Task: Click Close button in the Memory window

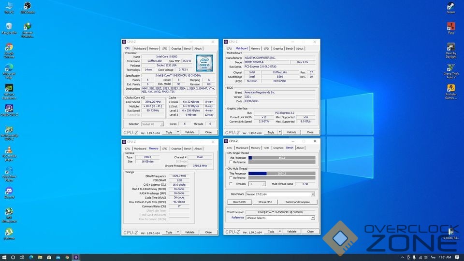Action: click(208, 232)
